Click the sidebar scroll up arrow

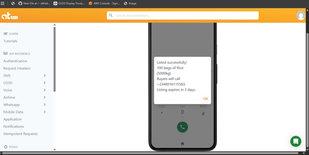pyautogui.click(x=54, y=25)
